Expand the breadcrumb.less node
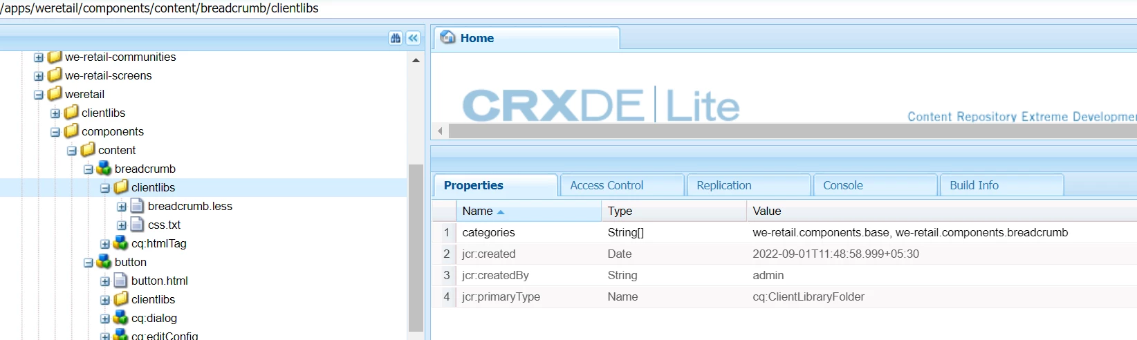The height and width of the screenshot is (340, 1137). click(122, 207)
